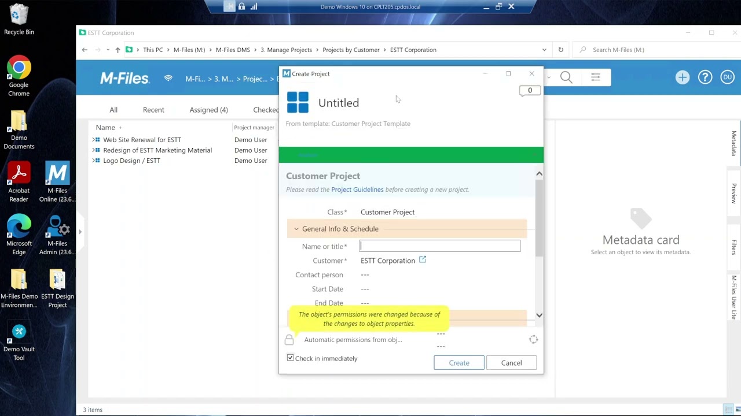Click the metadata card scroll-down arrow
The height and width of the screenshot is (416, 741).
pyautogui.click(x=539, y=315)
